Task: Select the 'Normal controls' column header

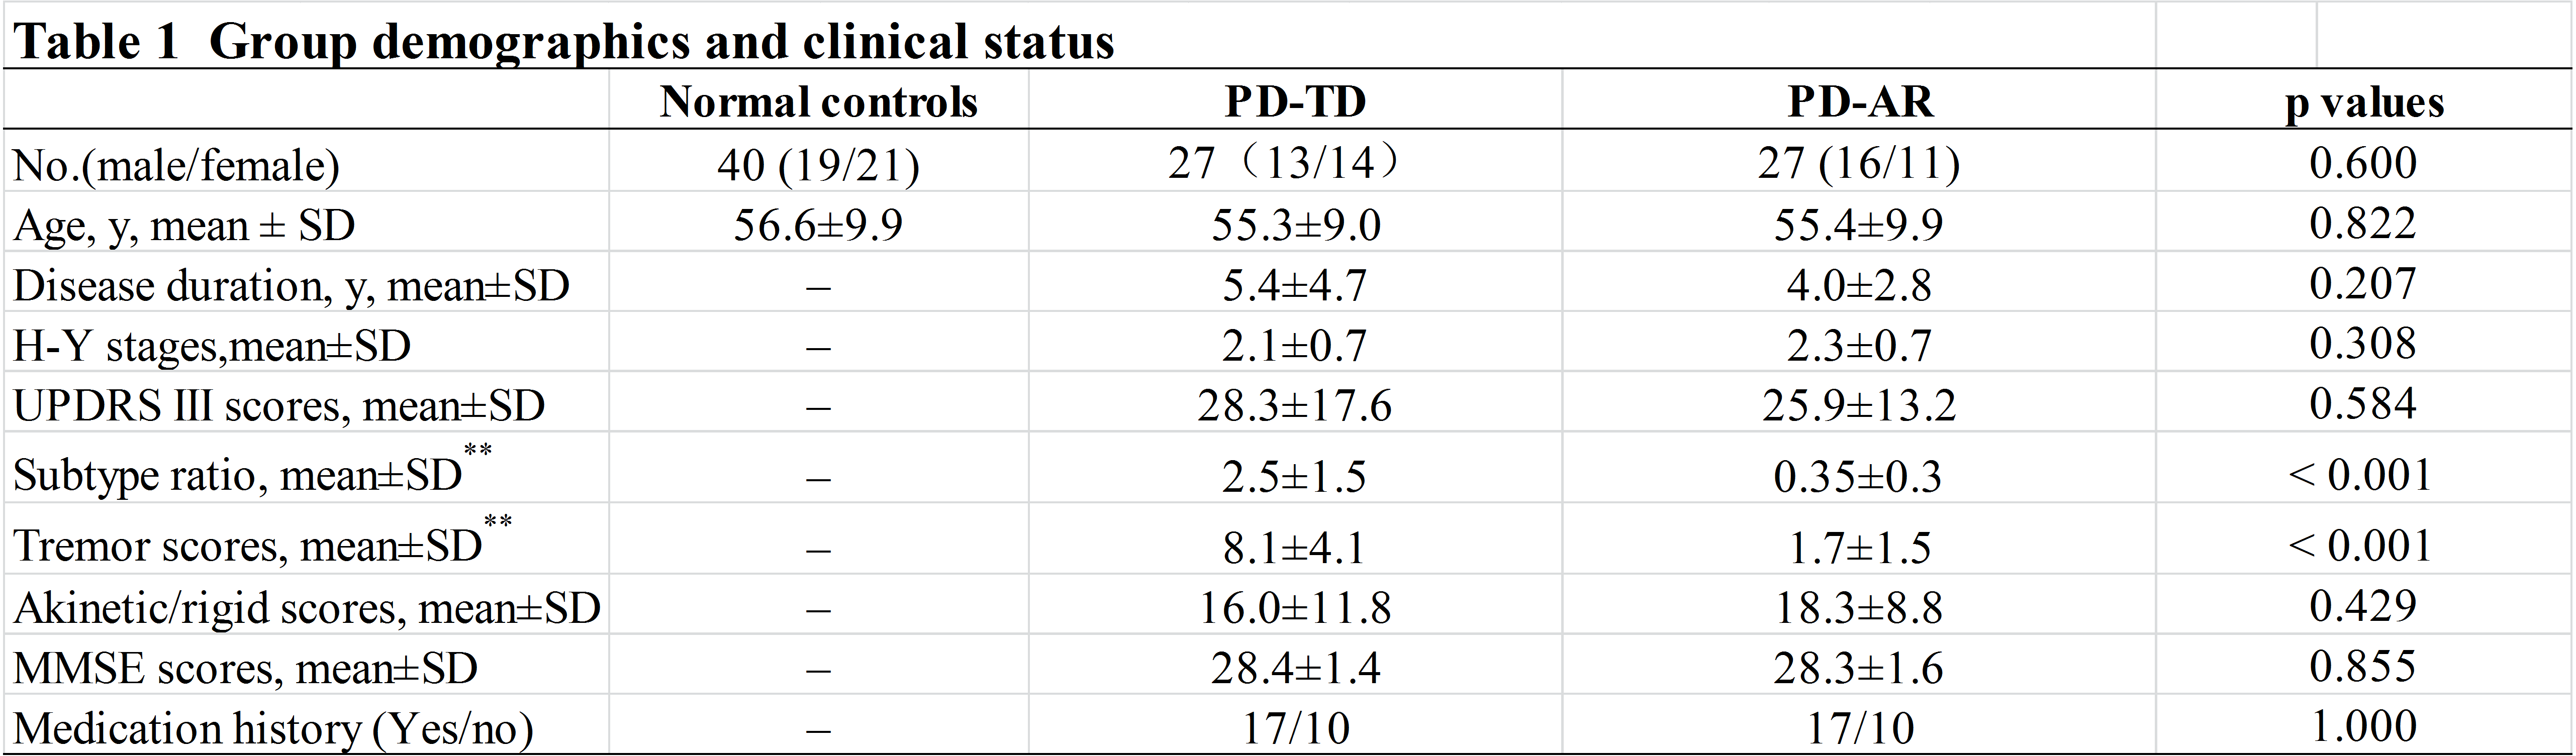Action: pos(818,102)
